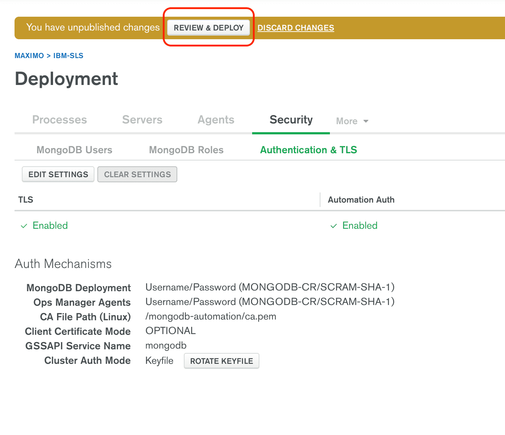Click the Rotate Keyfile button
This screenshot has height=435, width=505.
pyautogui.click(x=222, y=361)
